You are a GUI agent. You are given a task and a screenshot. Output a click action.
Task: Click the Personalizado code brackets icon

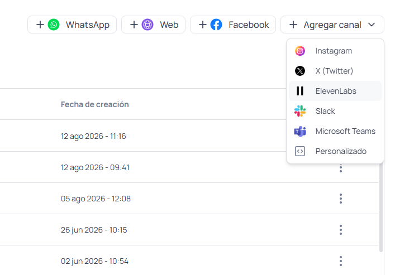[300, 151]
